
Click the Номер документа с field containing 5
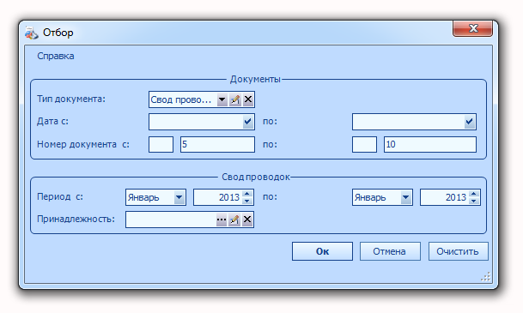coord(217,145)
